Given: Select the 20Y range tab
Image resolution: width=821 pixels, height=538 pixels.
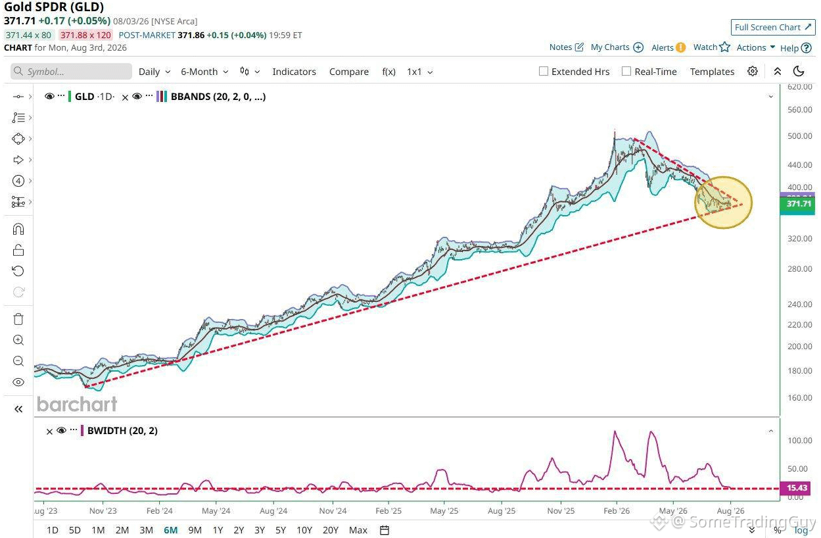Looking at the screenshot, I should tap(331, 530).
